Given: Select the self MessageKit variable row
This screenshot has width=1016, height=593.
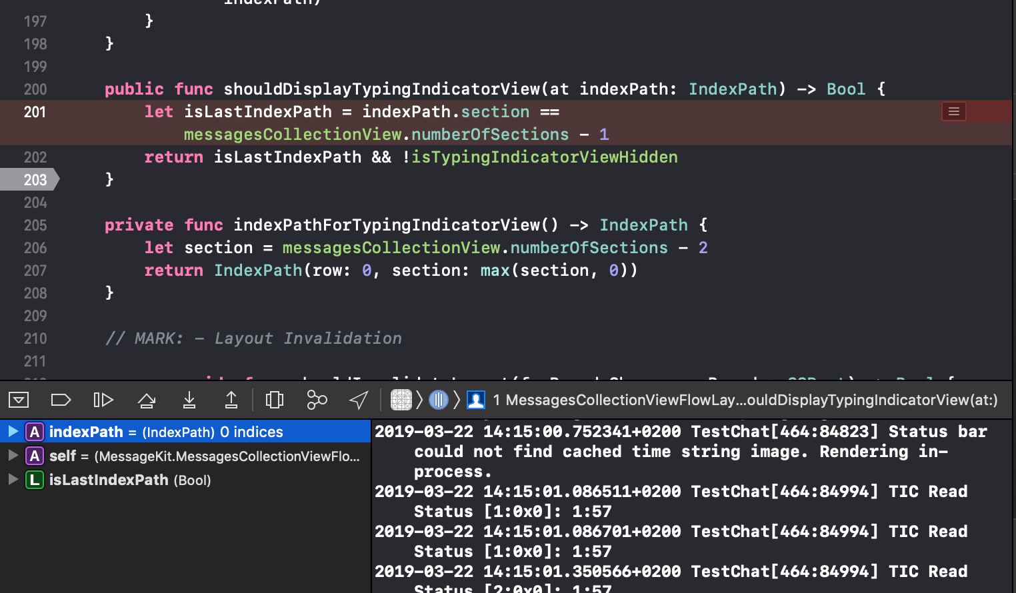Looking at the screenshot, I should (x=185, y=456).
